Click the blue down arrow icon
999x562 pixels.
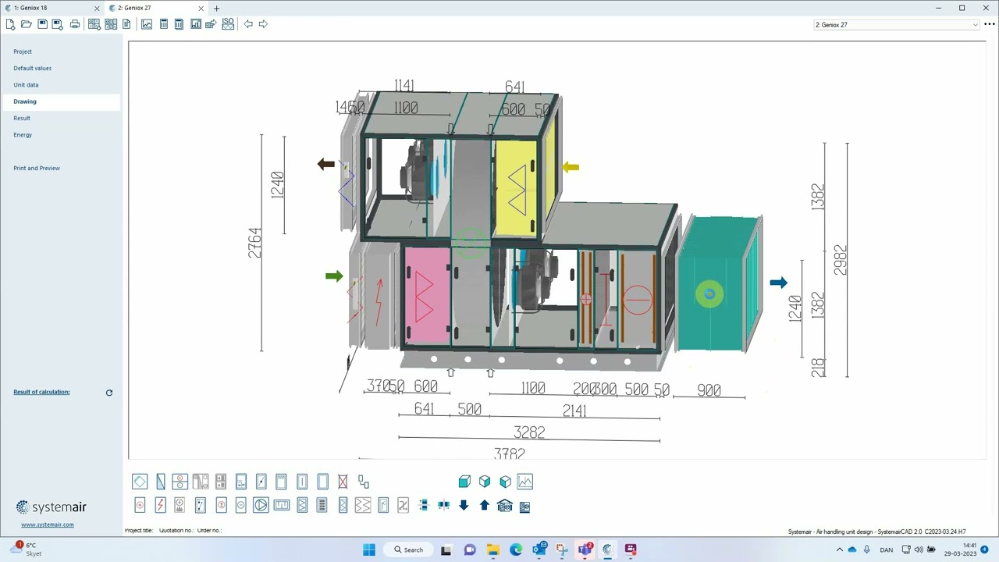[x=464, y=506]
